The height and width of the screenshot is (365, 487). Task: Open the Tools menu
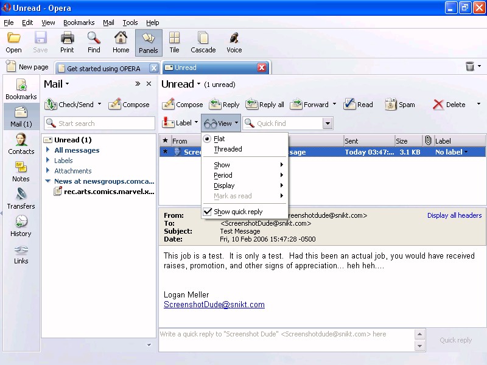tap(130, 23)
